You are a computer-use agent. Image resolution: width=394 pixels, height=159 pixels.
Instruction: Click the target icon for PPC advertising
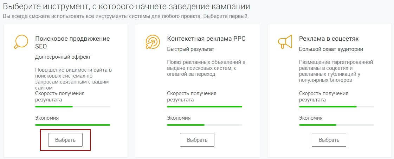(x=153, y=42)
